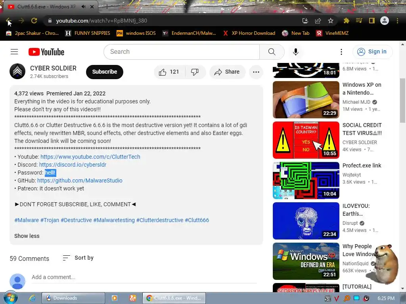Image resolution: width=406 pixels, height=304 pixels.
Task: Click the #Trojan hashtag
Action: (x=50, y=220)
